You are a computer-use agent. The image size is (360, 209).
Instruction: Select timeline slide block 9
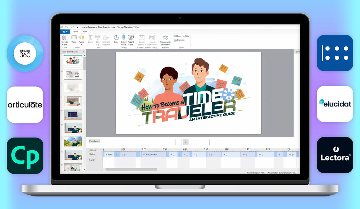tap(231, 154)
